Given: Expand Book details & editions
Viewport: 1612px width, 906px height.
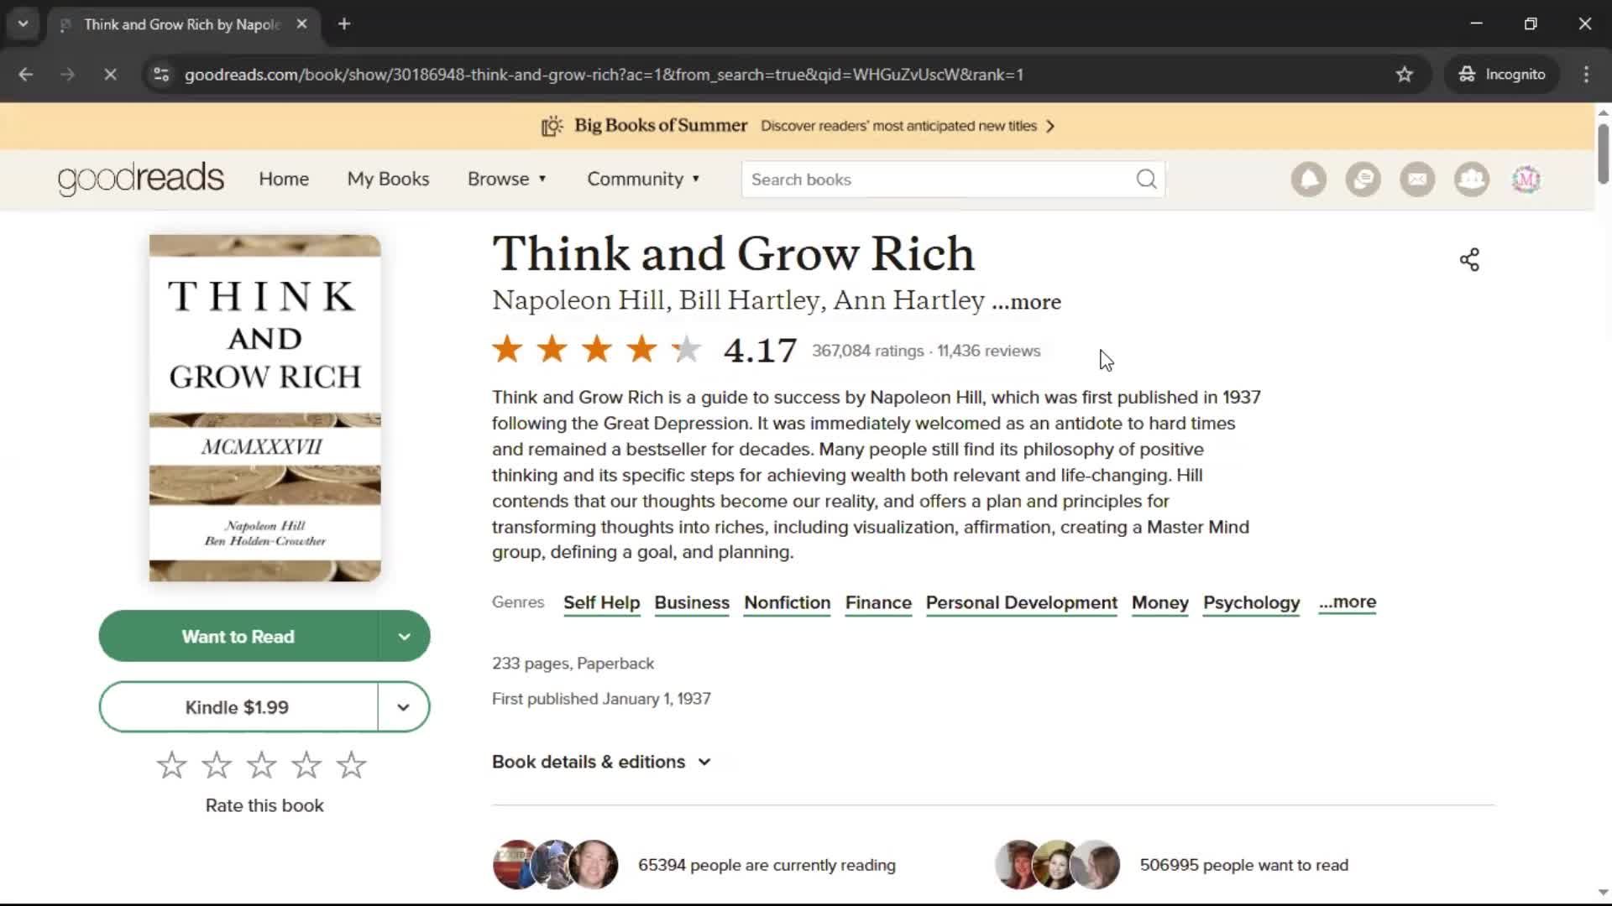Looking at the screenshot, I should (602, 762).
